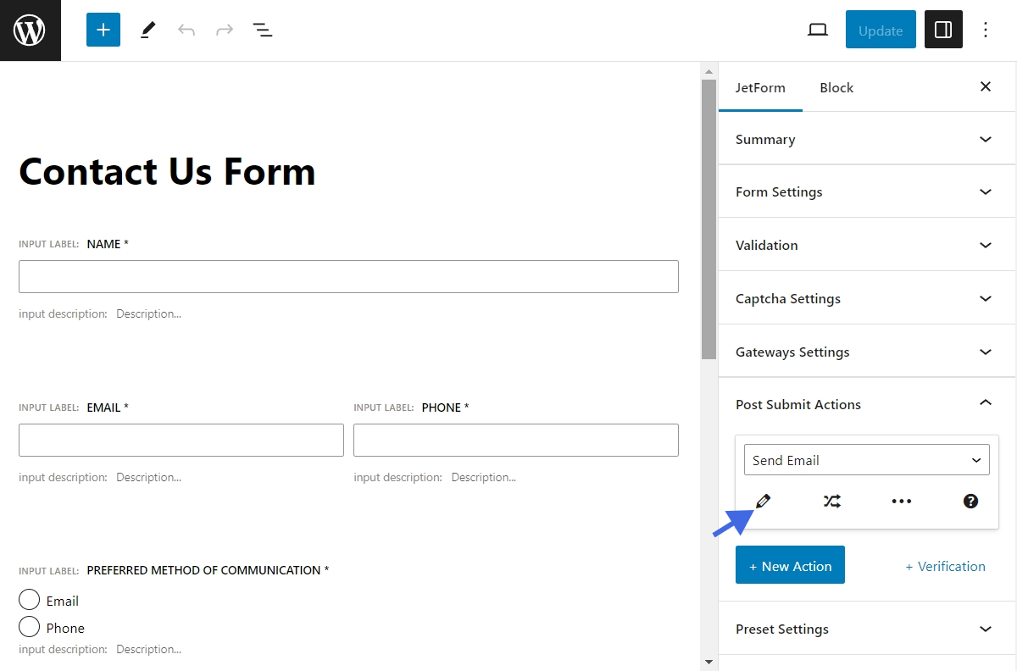Expand the Captcha Settings panel
Viewport: 1017px width, 671px height.
(x=866, y=298)
